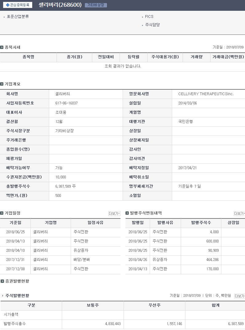Select the 보통주 column header

tap(93, 305)
